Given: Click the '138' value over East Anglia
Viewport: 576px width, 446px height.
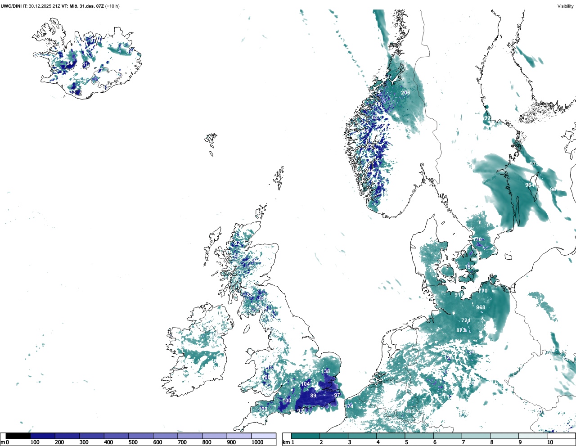Looking at the screenshot, I should (325, 372).
